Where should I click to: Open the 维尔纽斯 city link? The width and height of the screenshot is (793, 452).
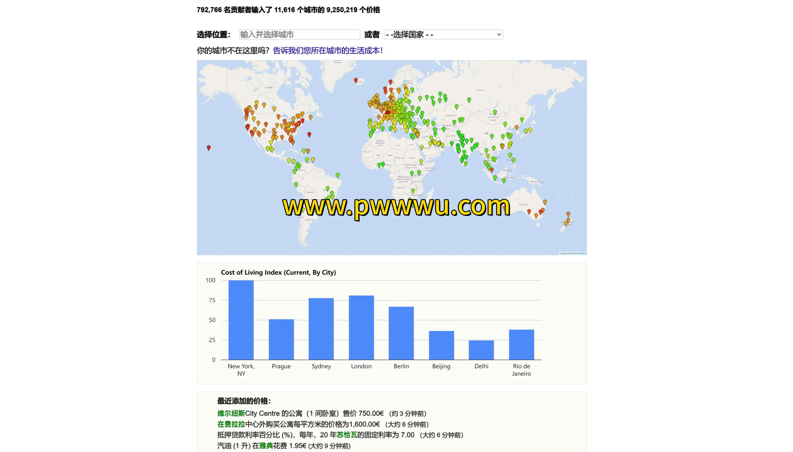tap(231, 414)
